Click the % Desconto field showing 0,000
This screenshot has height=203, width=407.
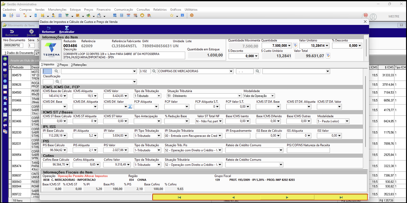pyautogui.click(x=347, y=46)
